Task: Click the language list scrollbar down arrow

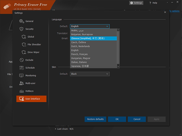Action: point(118,66)
